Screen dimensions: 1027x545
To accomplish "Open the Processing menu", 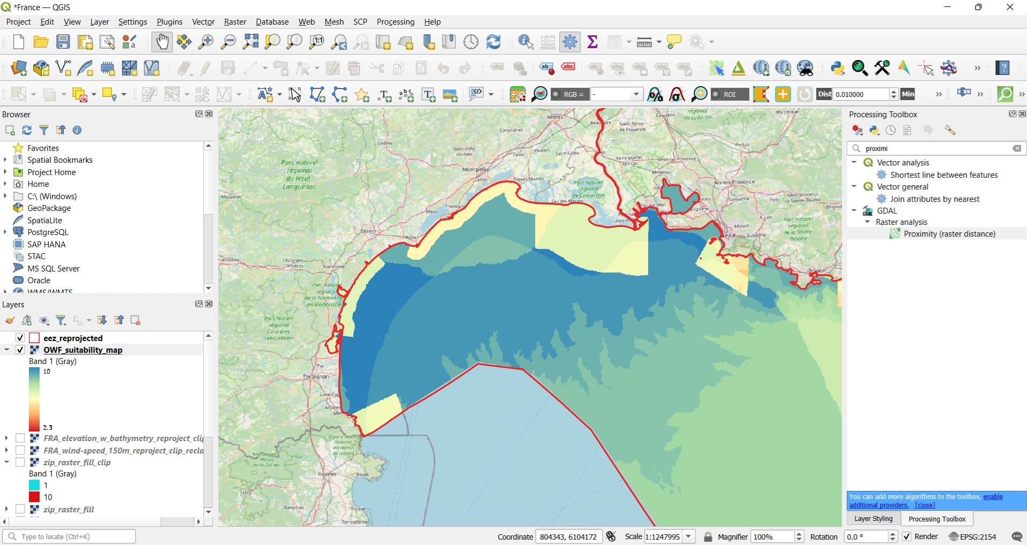I will [395, 22].
